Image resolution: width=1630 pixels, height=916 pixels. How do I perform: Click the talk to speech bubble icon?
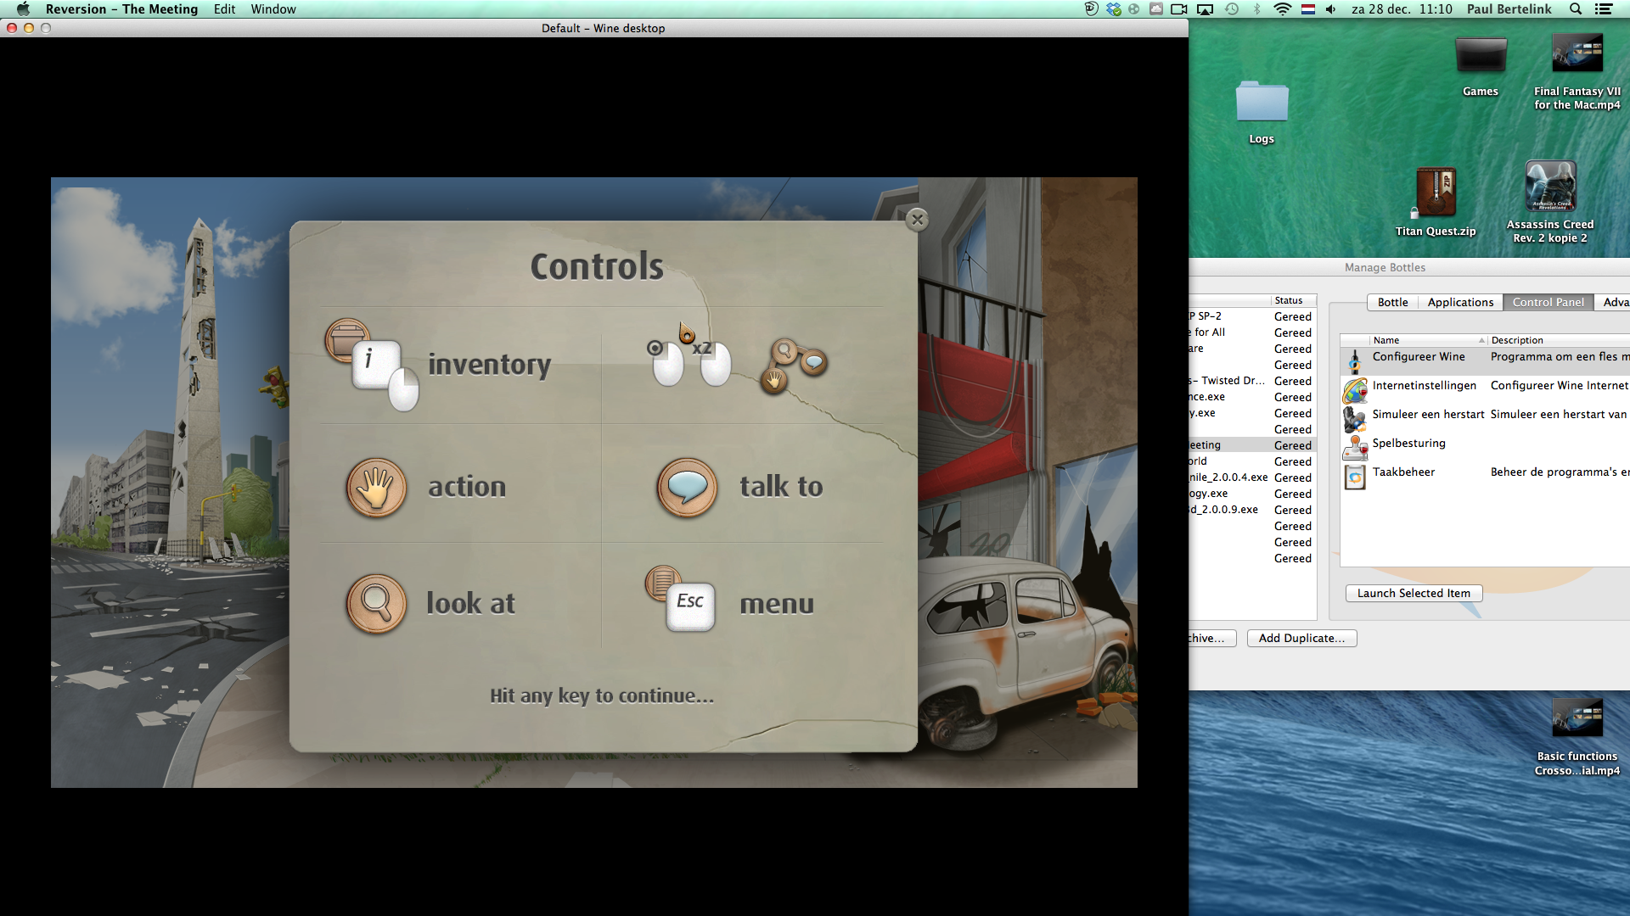(x=687, y=488)
